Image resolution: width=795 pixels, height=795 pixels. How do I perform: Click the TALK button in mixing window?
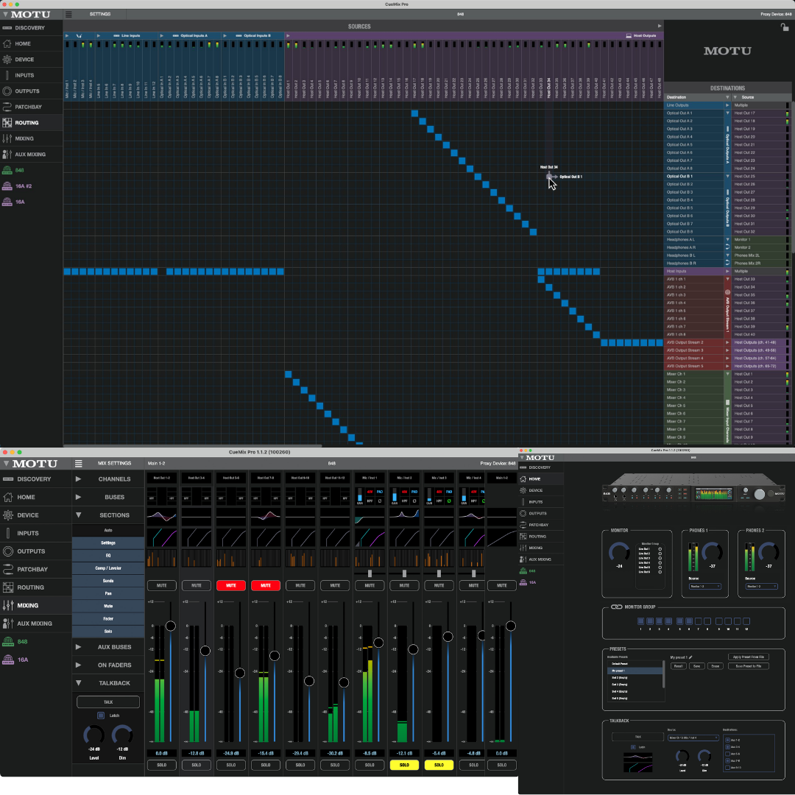click(x=108, y=702)
